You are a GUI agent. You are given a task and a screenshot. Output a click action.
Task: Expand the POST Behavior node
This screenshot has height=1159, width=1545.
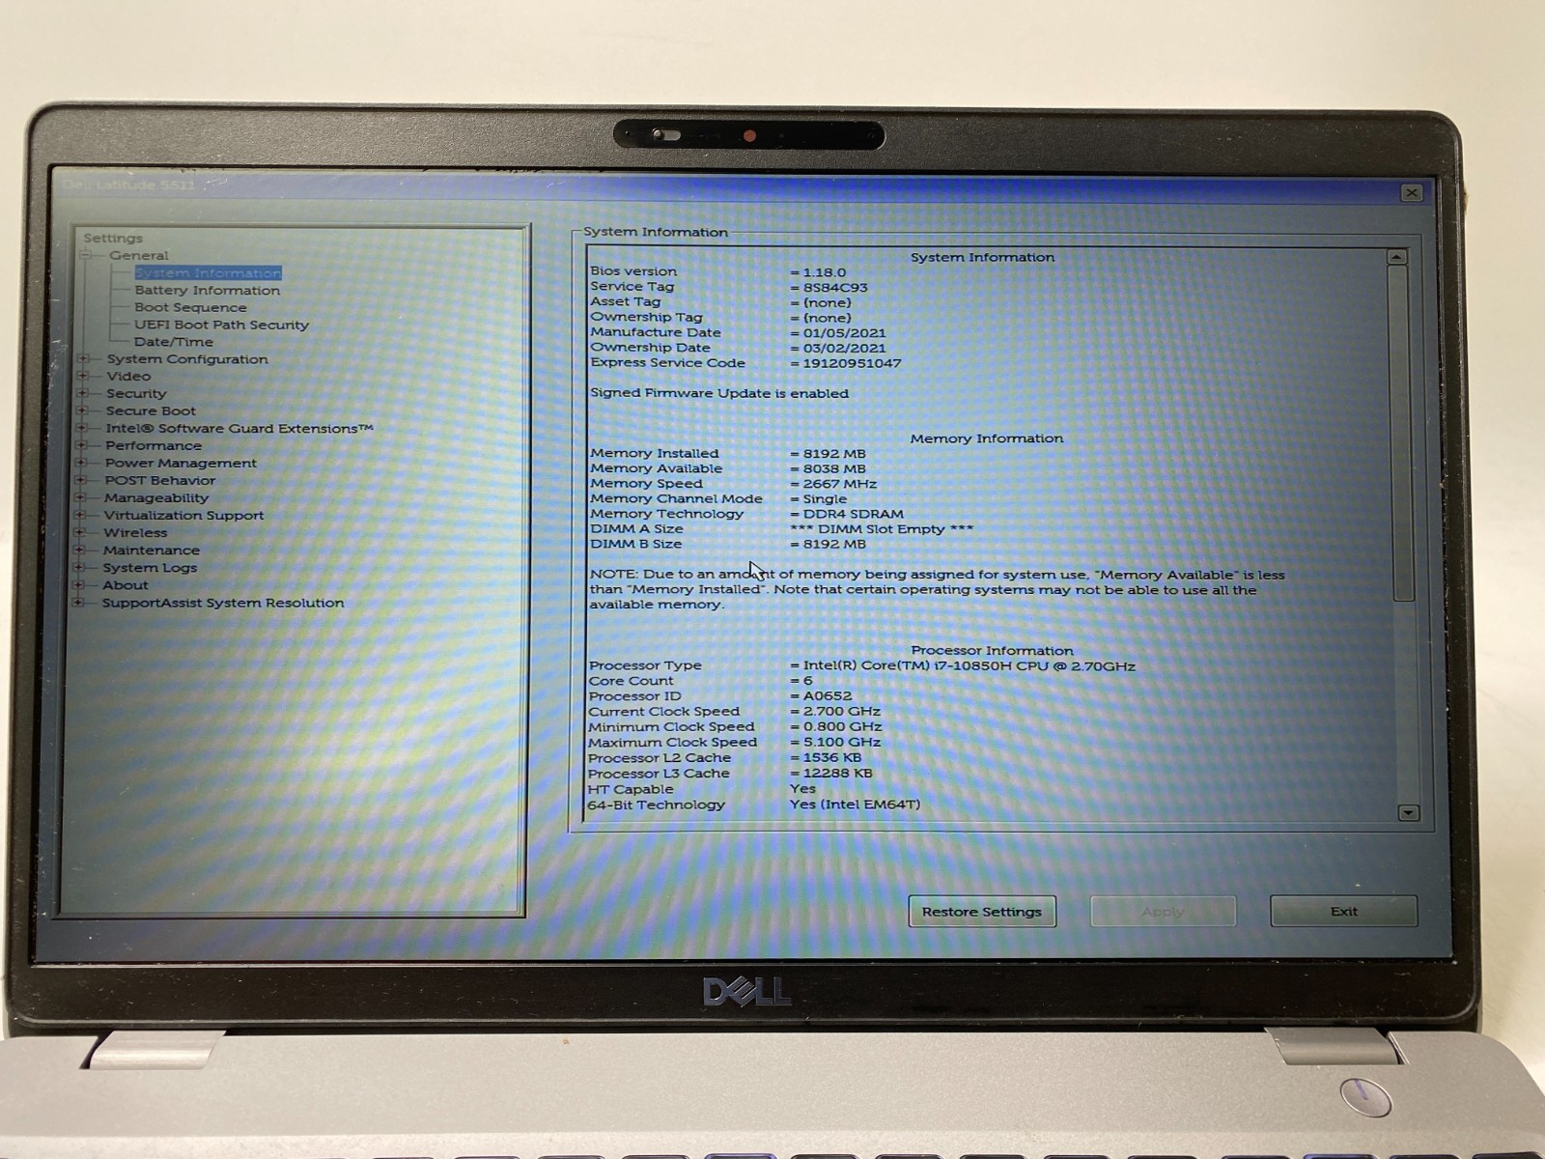click(82, 480)
